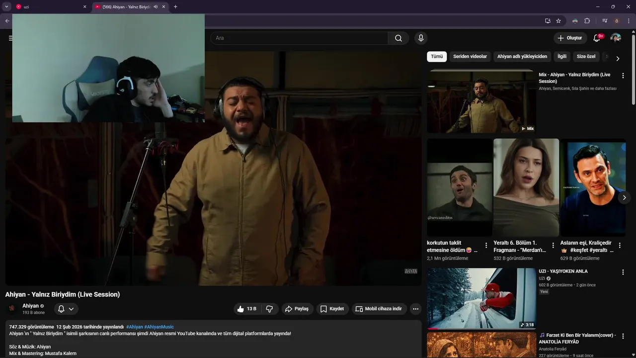Open the UZI - YAŞIYOKEN ANLA thumbnail
Viewport: 636px width, 358px height.
pos(481,299)
